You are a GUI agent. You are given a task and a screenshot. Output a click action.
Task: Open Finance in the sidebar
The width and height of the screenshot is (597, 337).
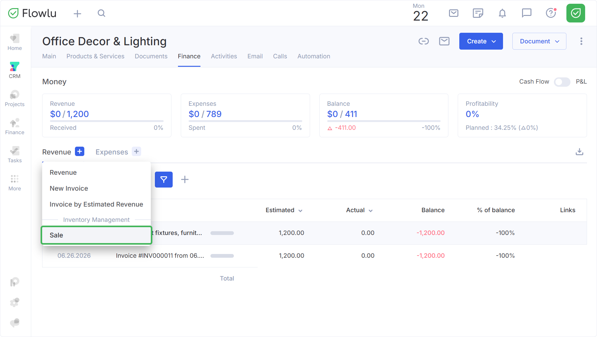point(15,127)
